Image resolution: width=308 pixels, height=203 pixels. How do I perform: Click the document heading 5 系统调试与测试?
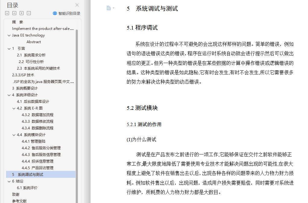tap(152, 9)
